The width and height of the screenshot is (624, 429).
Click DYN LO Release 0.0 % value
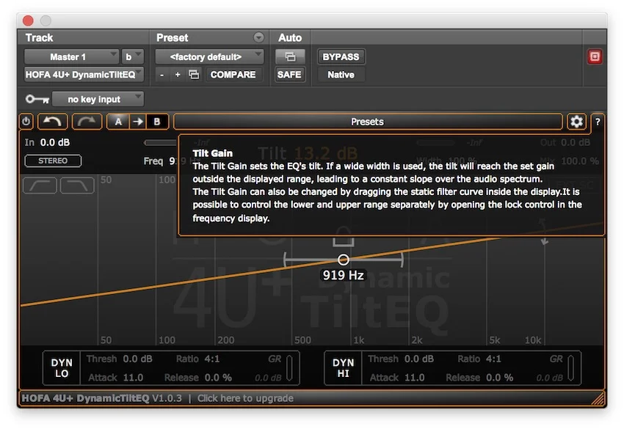click(218, 378)
